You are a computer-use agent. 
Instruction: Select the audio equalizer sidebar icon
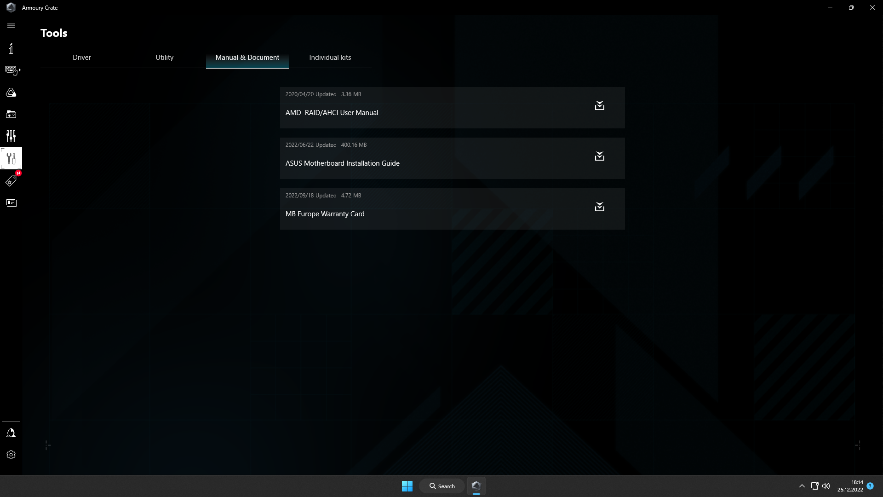click(x=11, y=136)
